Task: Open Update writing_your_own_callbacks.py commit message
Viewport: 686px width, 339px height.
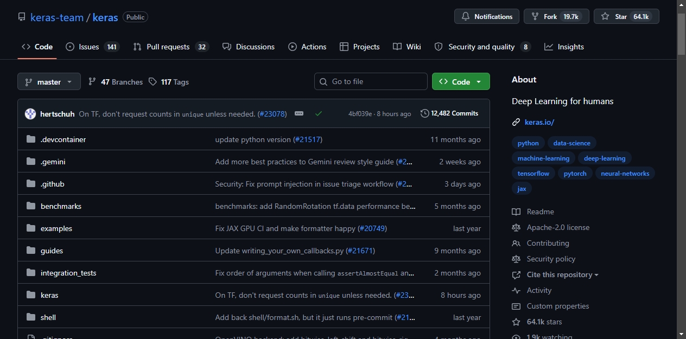Action: pyautogui.click(x=280, y=251)
